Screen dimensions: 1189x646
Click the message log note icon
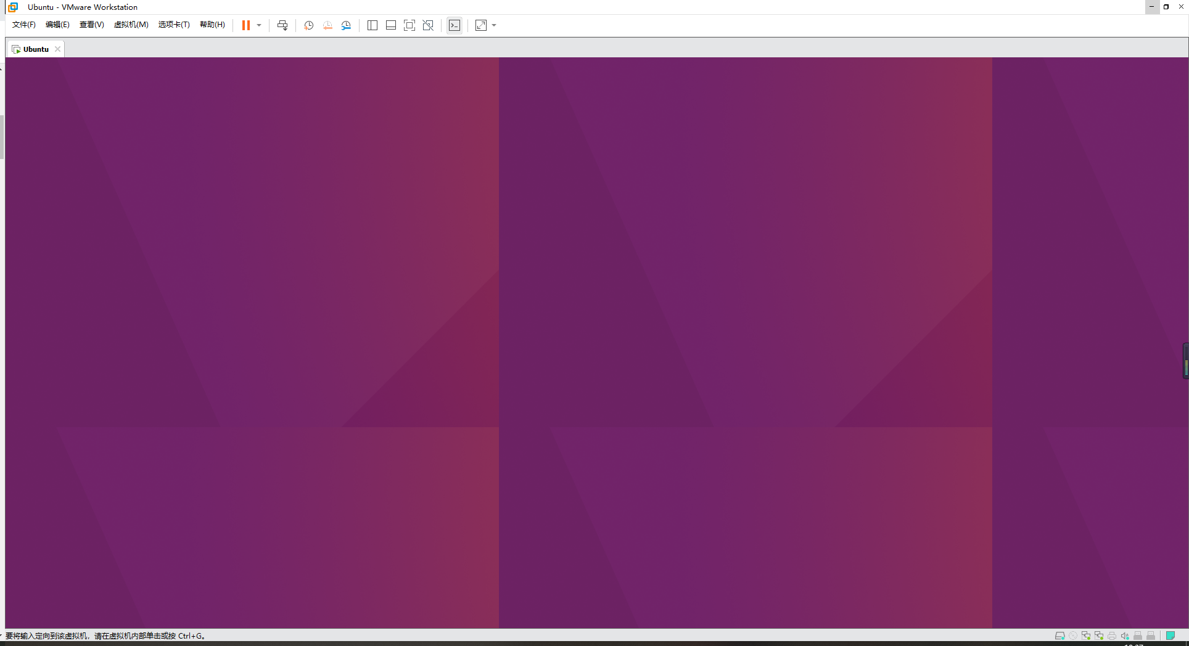1170,636
